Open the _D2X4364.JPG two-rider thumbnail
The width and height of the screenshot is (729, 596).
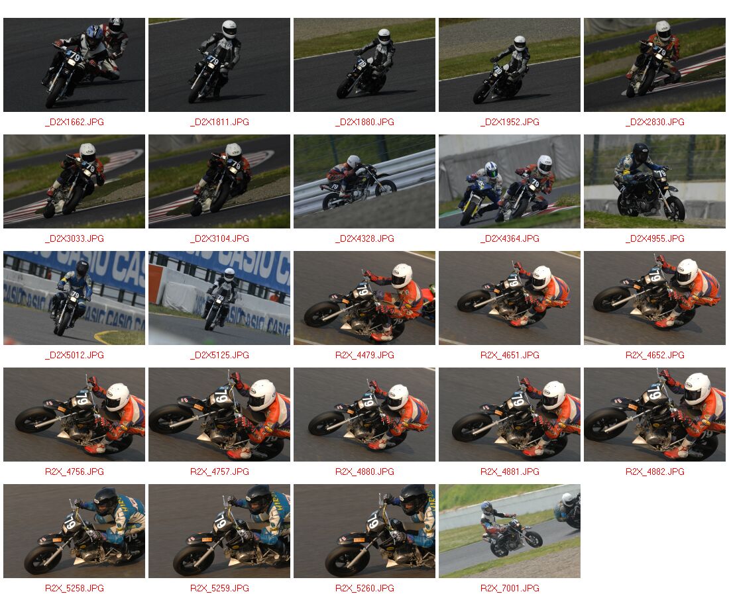(x=510, y=181)
